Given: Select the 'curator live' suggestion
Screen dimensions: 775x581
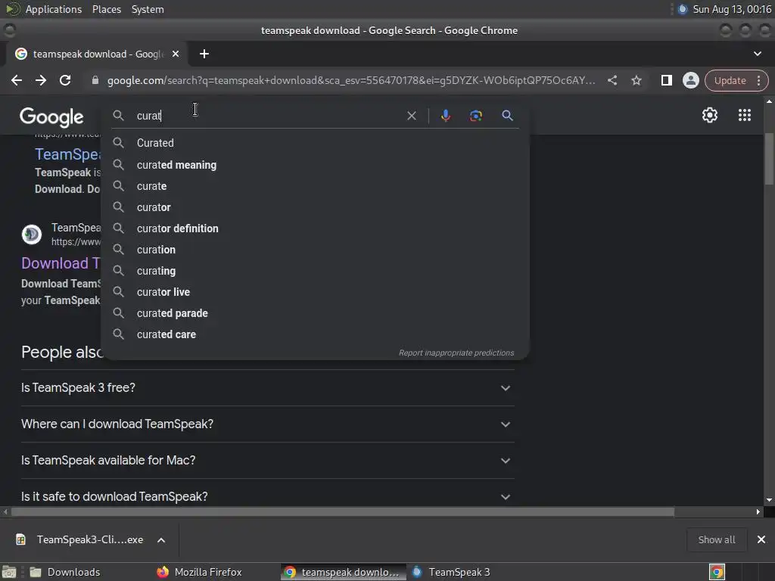Looking at the screenshot, I should coord(315,293).
